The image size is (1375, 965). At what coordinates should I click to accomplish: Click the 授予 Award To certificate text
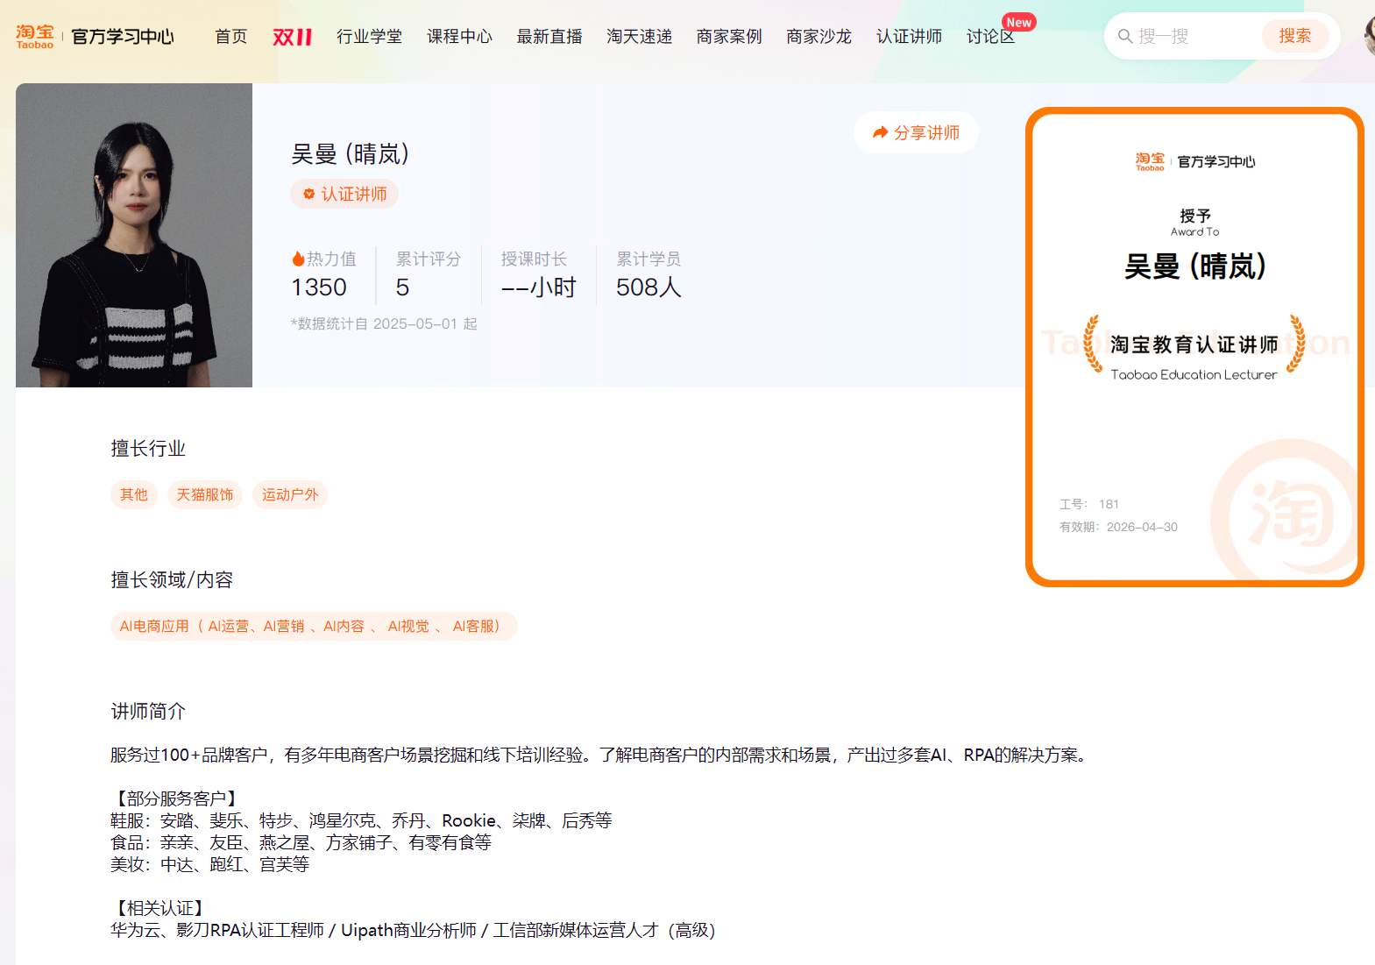(x=1194, y=223)
